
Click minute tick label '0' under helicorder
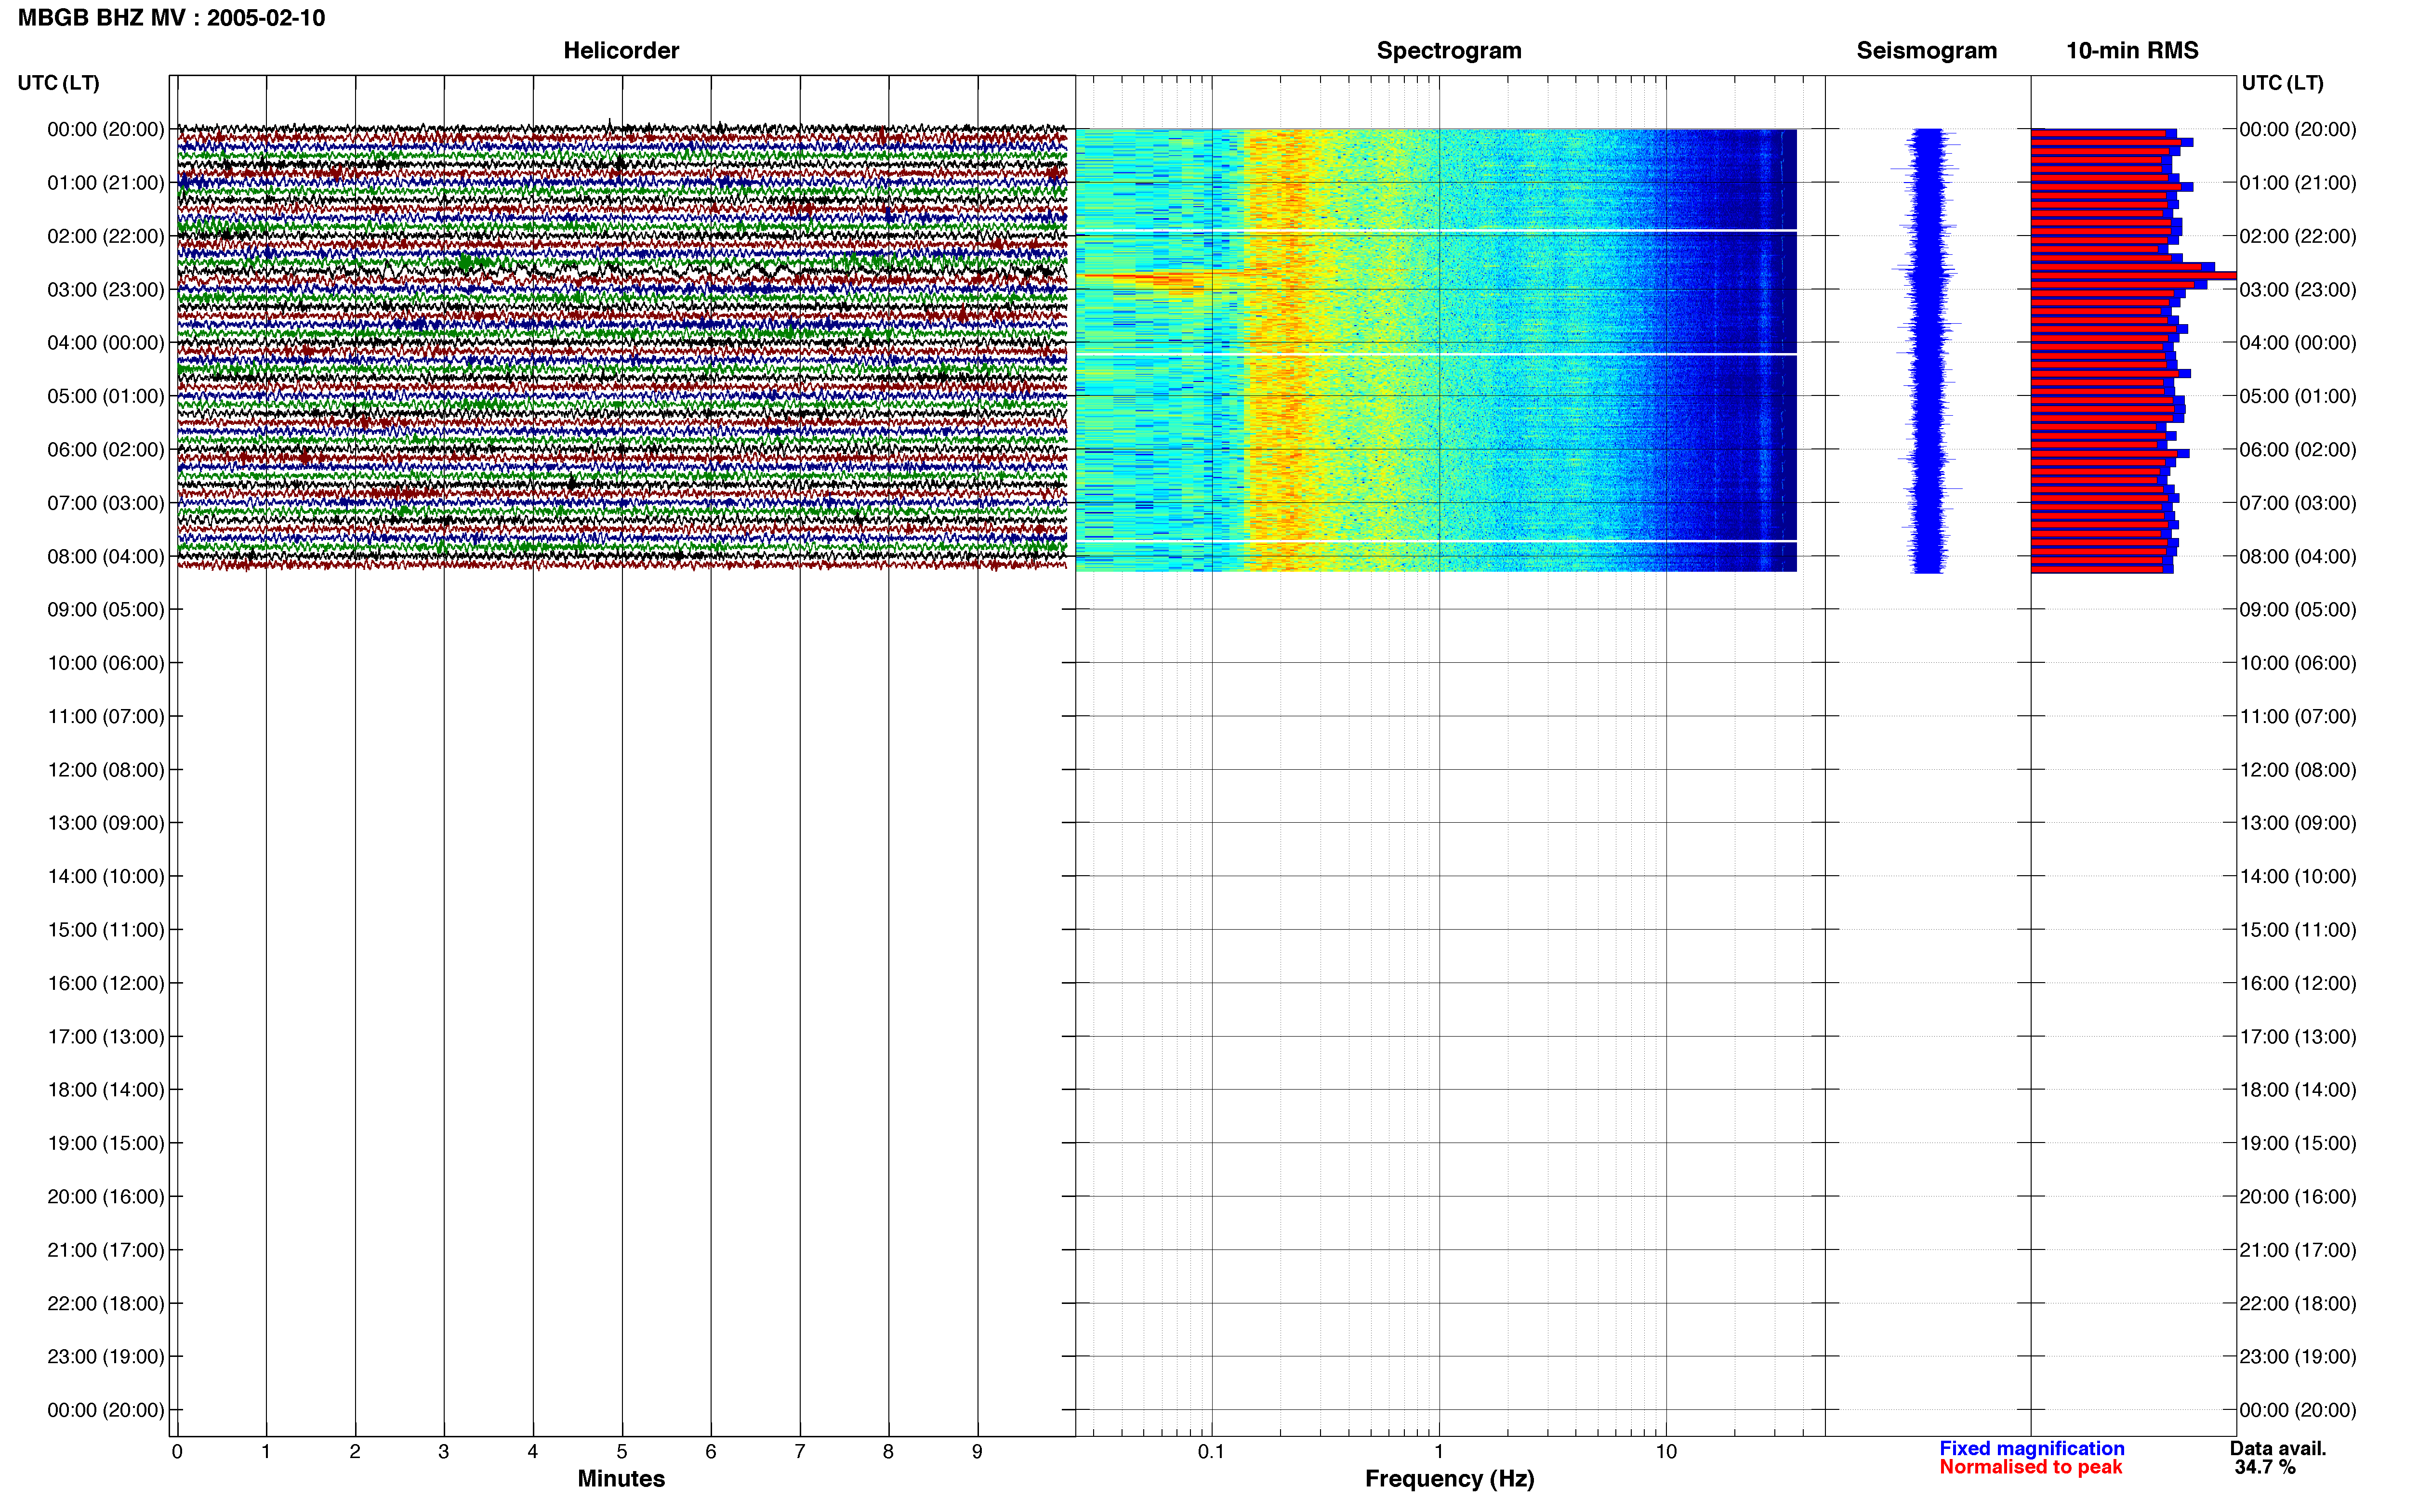coord(177,1451)
